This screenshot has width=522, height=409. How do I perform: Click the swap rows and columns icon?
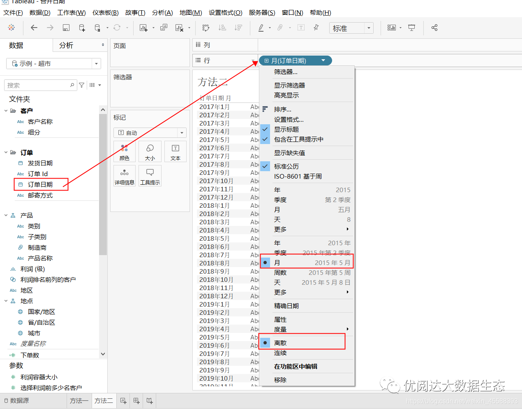(x=206, y=28)
